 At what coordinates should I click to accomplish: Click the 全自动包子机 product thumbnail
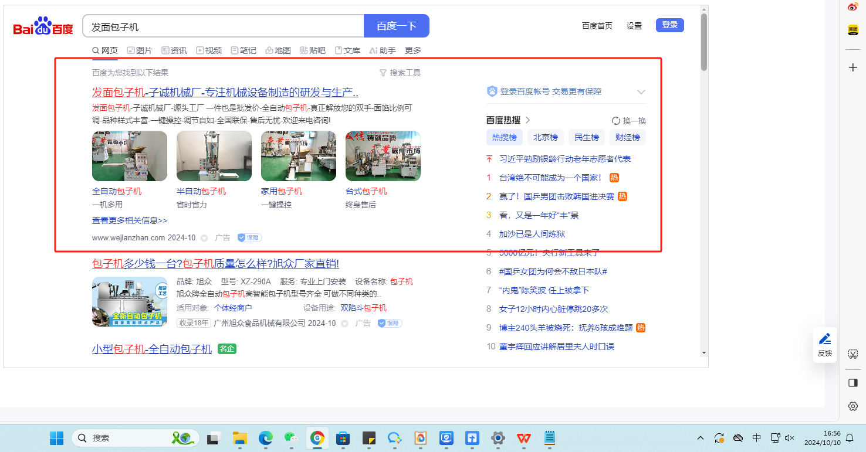130,156
